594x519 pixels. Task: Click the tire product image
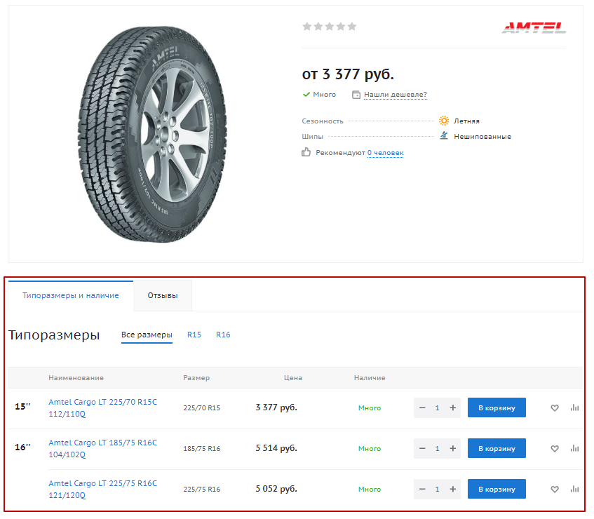click(154, 135)
